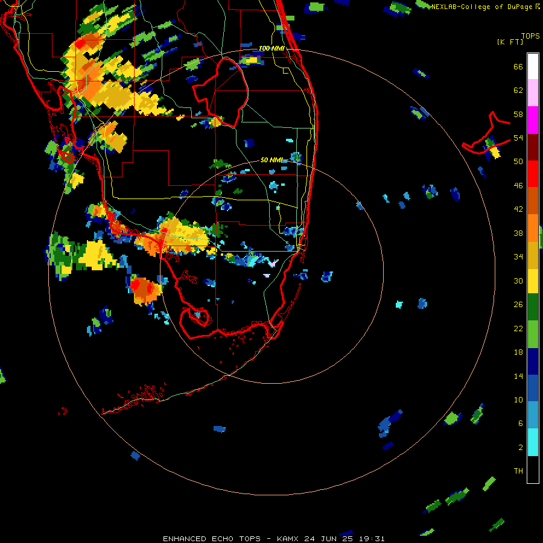Image resolution: width=543 pixels, height=543 pixels.
Task: Select the 50 NMI range ring label
Action: click(272, 160)
